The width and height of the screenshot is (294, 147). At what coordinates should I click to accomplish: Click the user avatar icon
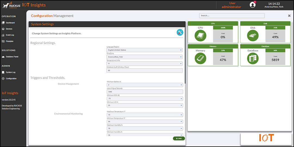pyautogui.click(x=253, y=5)
